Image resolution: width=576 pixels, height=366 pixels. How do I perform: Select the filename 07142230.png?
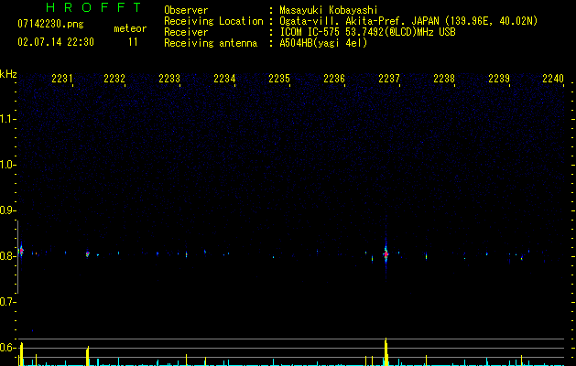click(50, 24)
